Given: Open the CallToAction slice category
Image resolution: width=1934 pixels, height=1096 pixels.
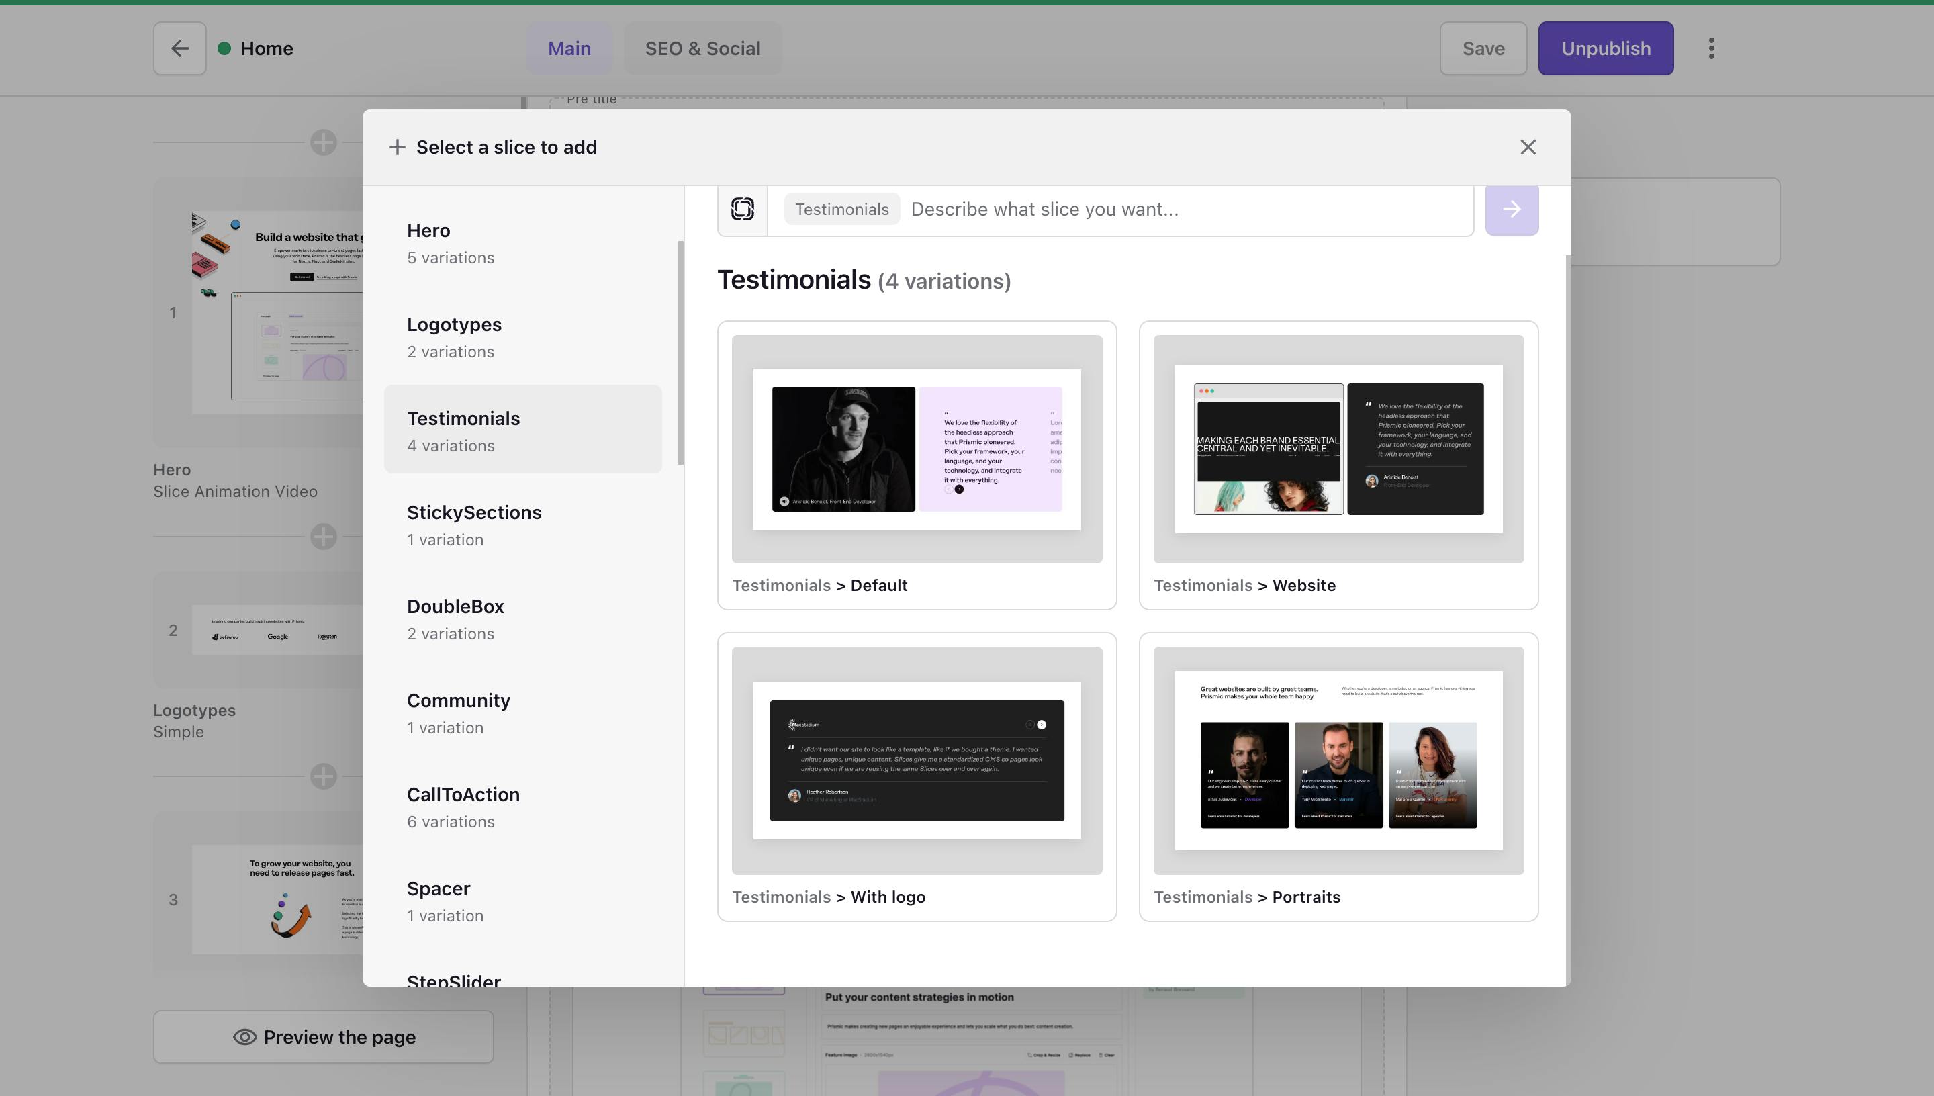Looking at the screenshot, I should click(x=522, y=807).
